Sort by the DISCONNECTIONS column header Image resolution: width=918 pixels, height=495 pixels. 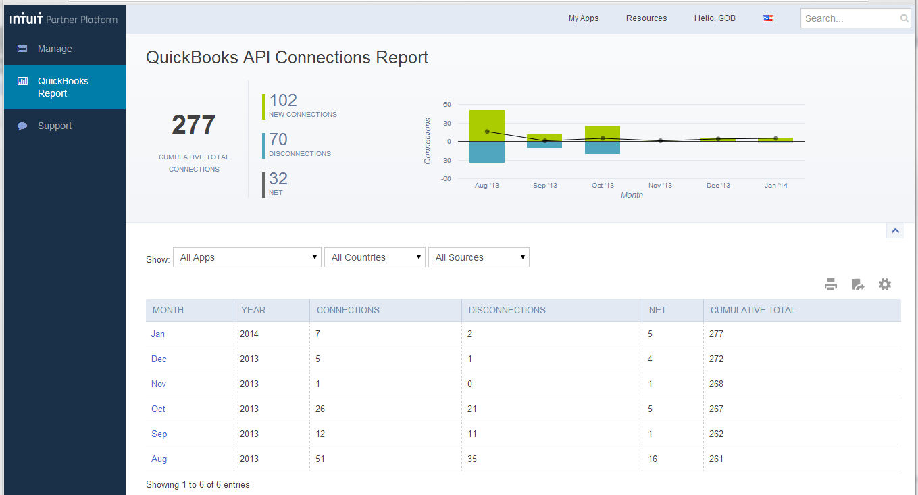(552, 310)
